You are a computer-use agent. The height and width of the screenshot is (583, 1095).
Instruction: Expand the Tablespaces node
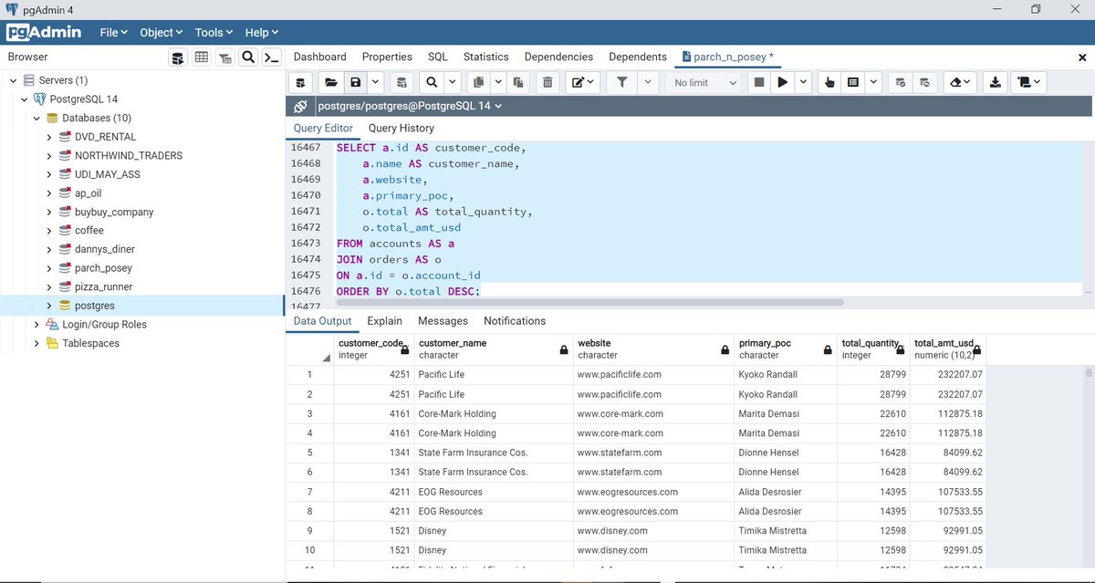click(36, 343)
